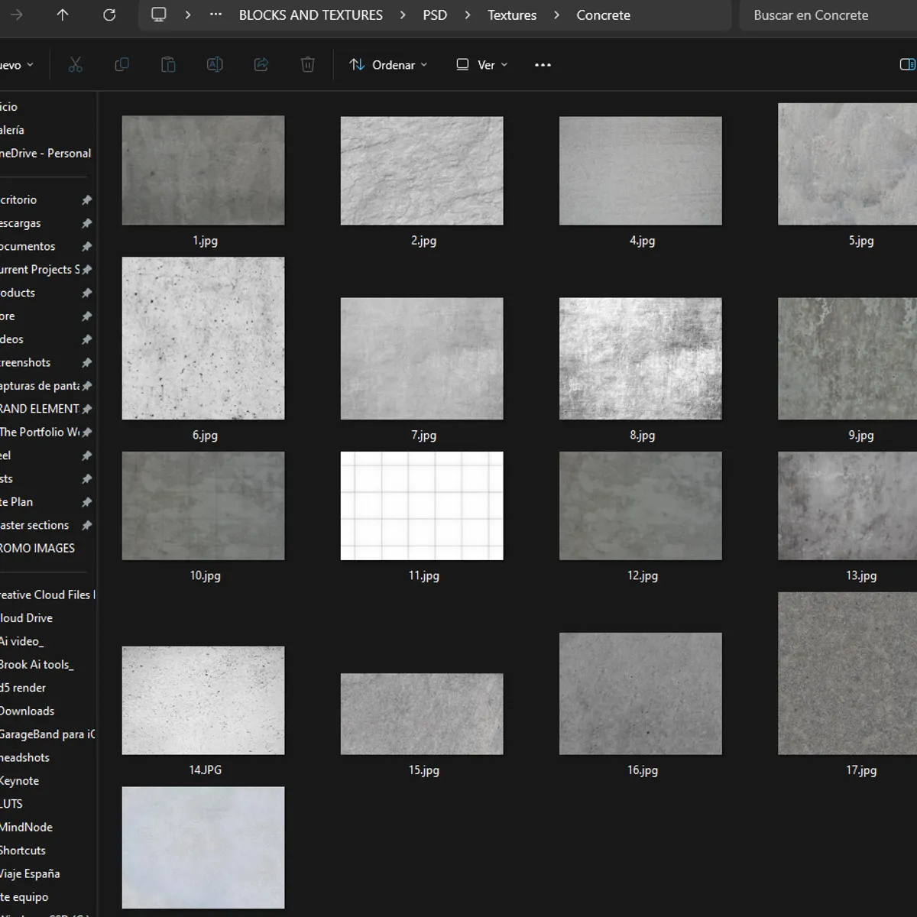
Task: Unpin Current Projects from quick access
Action: (86, 270)
